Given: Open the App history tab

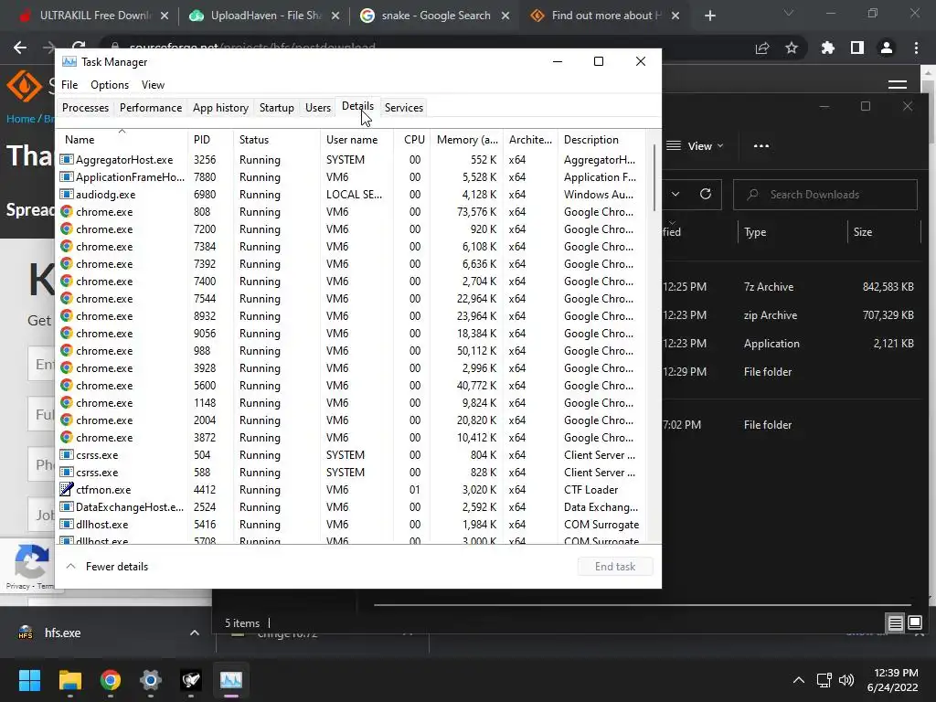Looking at the screenshot, I should tap(220, 108).
